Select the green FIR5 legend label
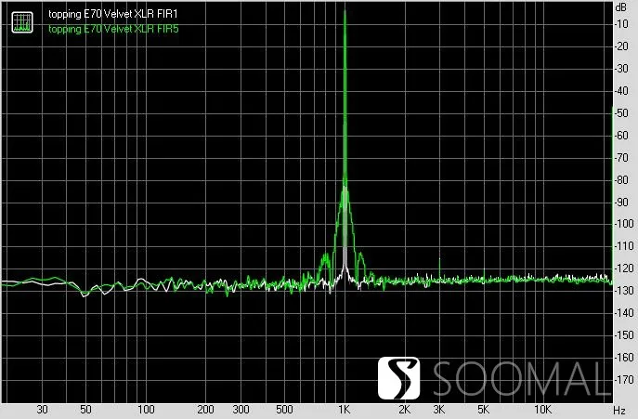Image resolution: width=638 pixels, height=419 pixels. [113, 29]
